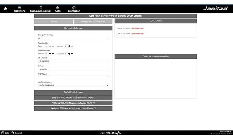Decrease Sendeintervall Minuten with minus
233x137 pixels.
click(53, 54)
